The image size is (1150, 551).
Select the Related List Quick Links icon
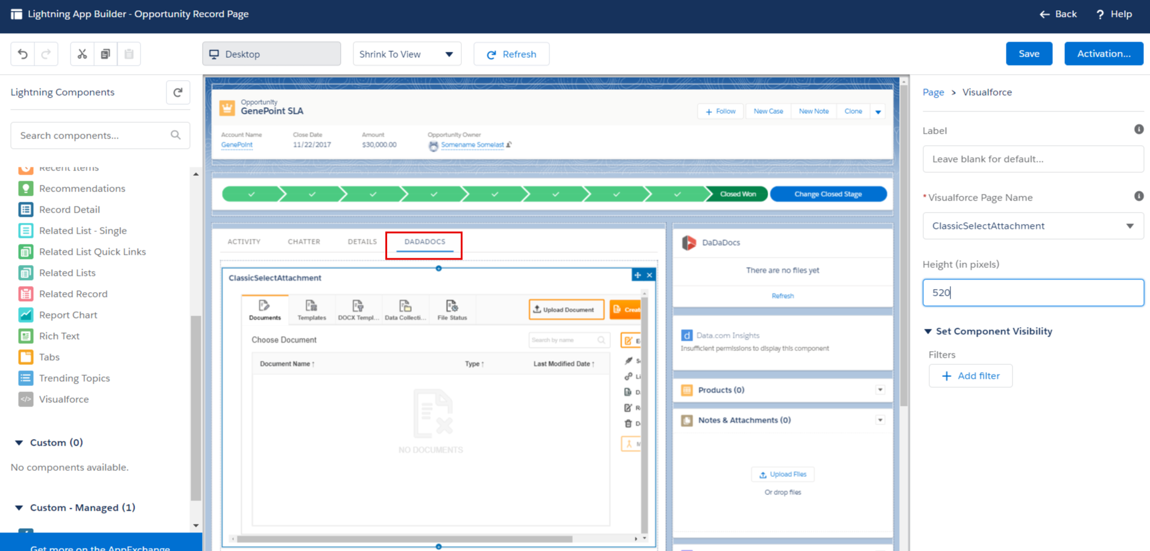25,252
